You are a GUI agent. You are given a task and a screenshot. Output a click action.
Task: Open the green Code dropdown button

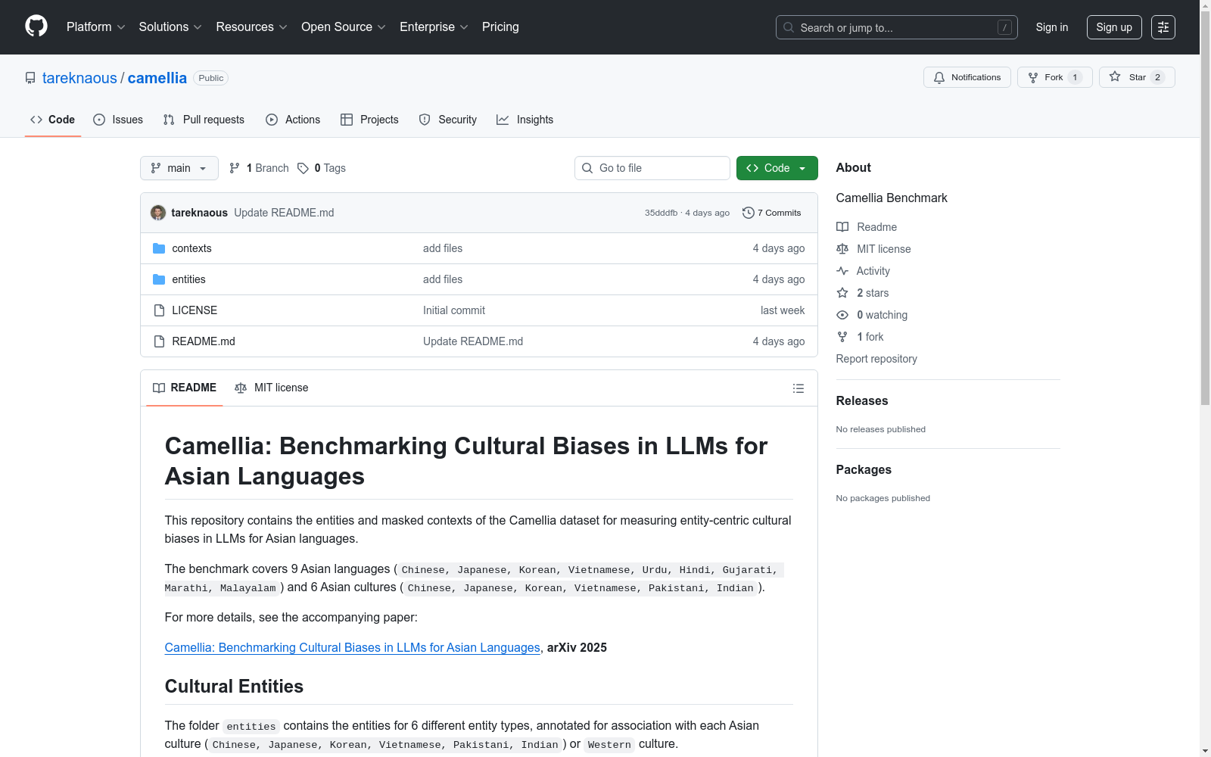pos(777,168)
